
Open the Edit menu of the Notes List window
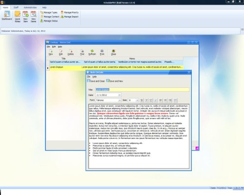54,47
